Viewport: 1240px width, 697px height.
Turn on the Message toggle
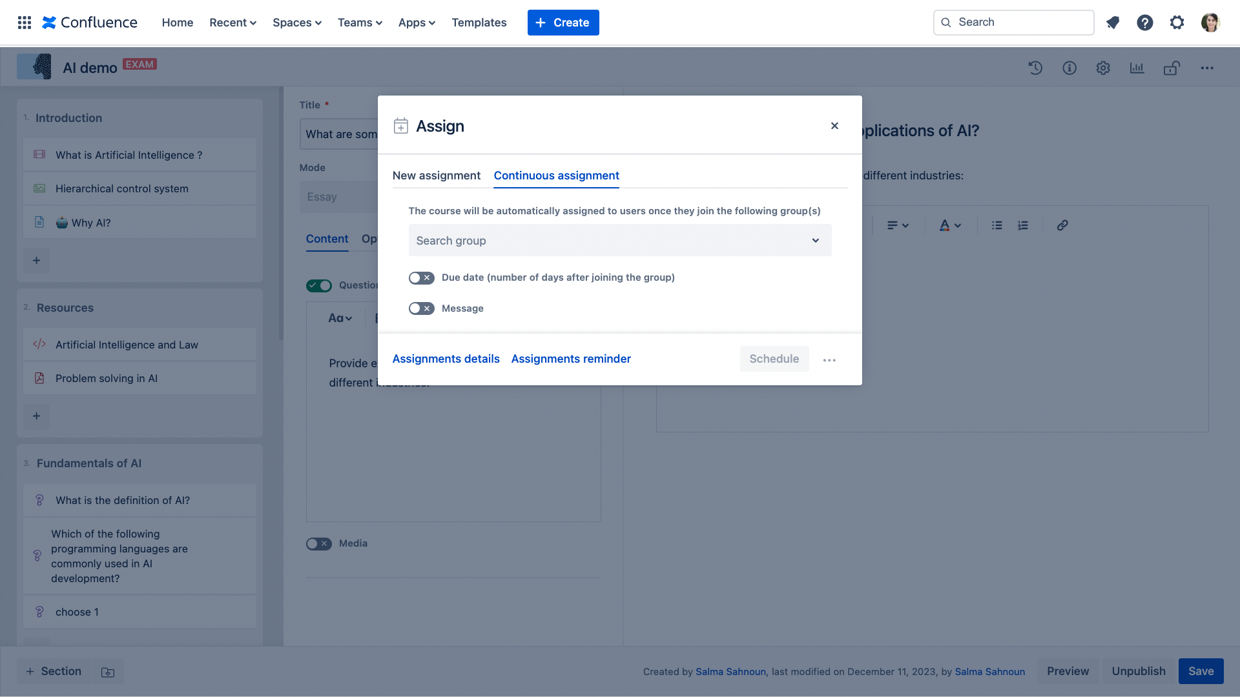421,308
